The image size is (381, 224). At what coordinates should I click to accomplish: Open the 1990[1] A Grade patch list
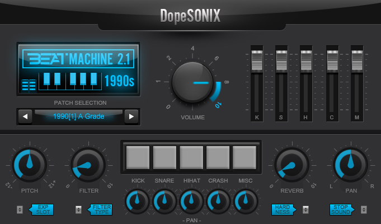[78, 116]
